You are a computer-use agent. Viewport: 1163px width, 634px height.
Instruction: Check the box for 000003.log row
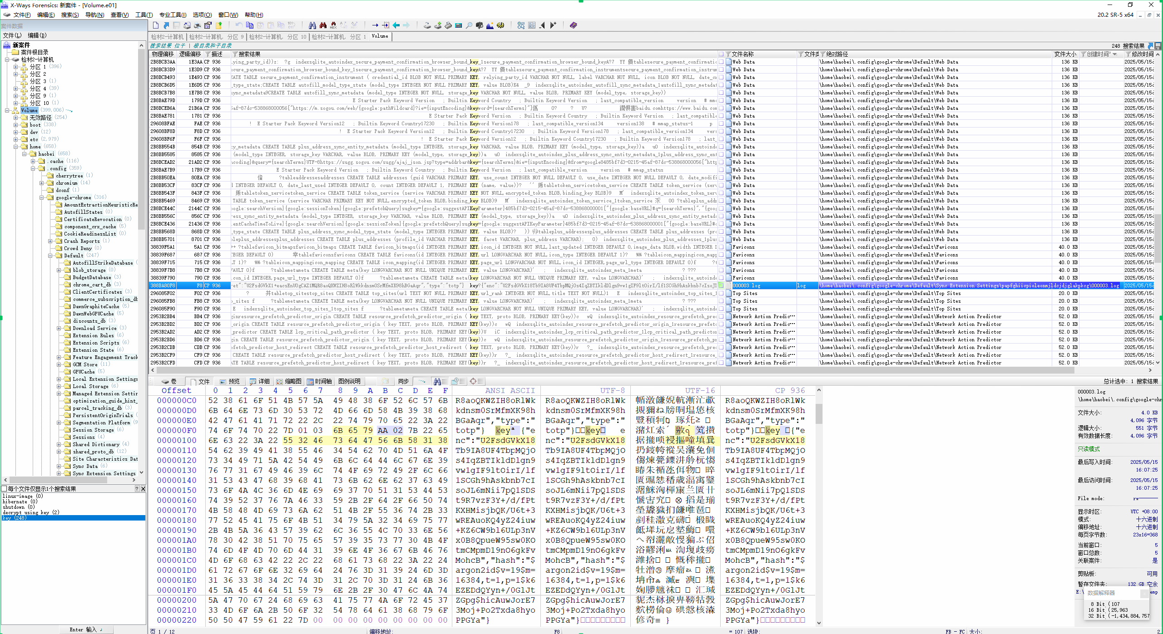[721, 286]
